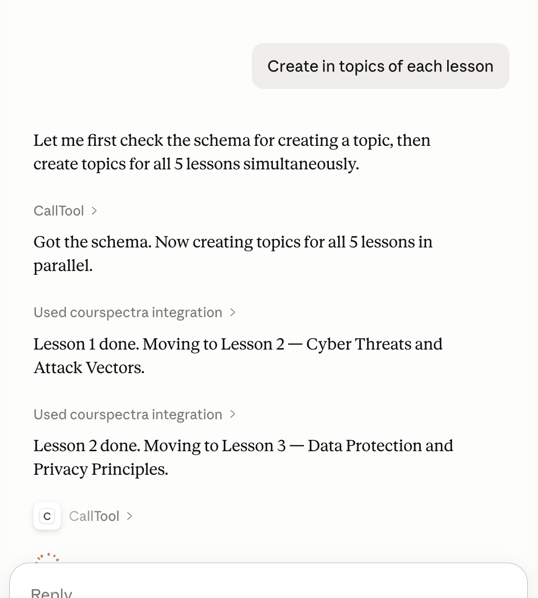Click the word "parallel." in response
The width and height of the screenshot is (538, 598).
[x=63, y=266]
